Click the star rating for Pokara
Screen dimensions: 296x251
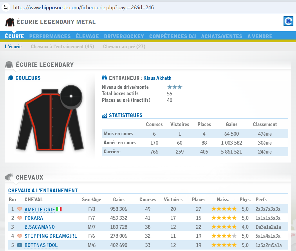point(224,218)
